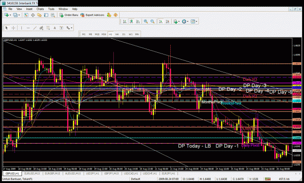Select the H4 timeframe

click(117, 35)
